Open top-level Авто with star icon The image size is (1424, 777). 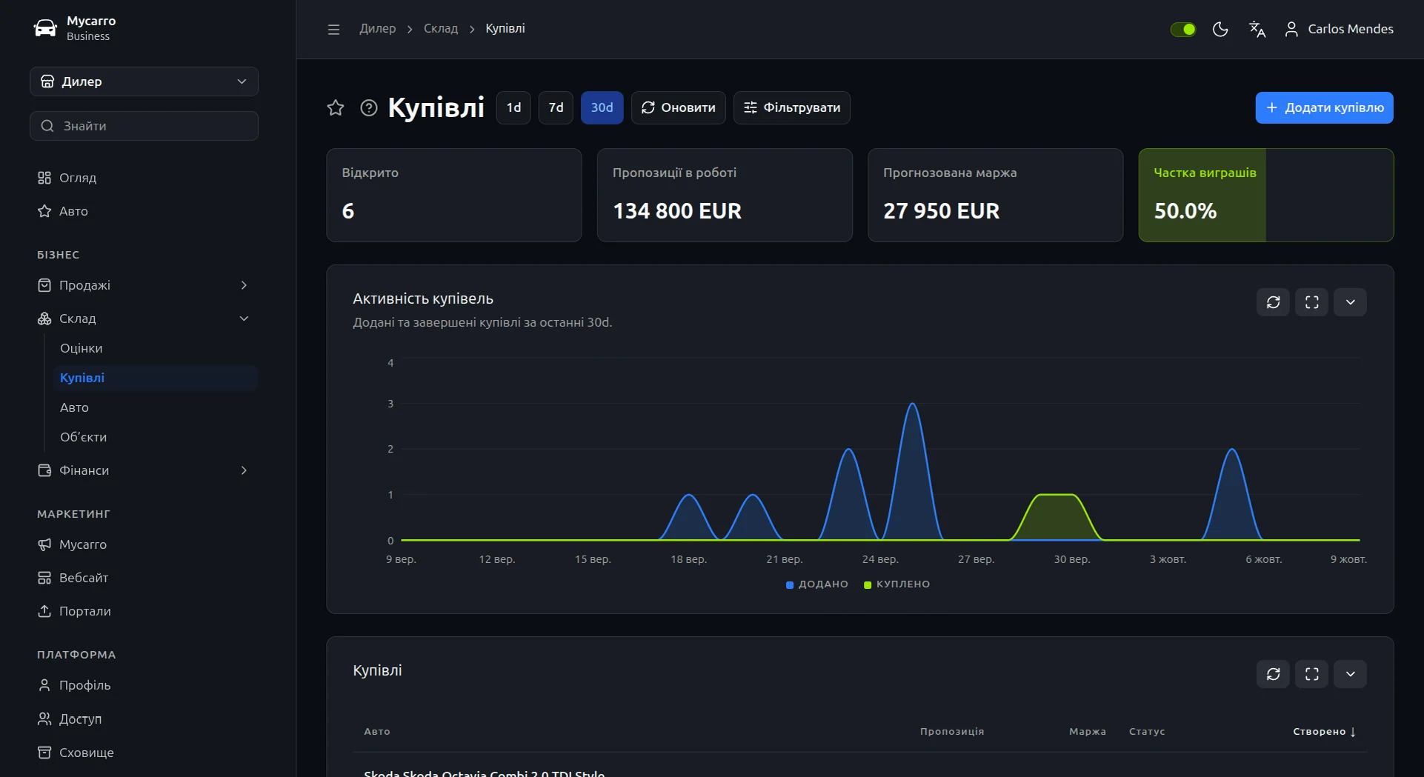(144, 211)
